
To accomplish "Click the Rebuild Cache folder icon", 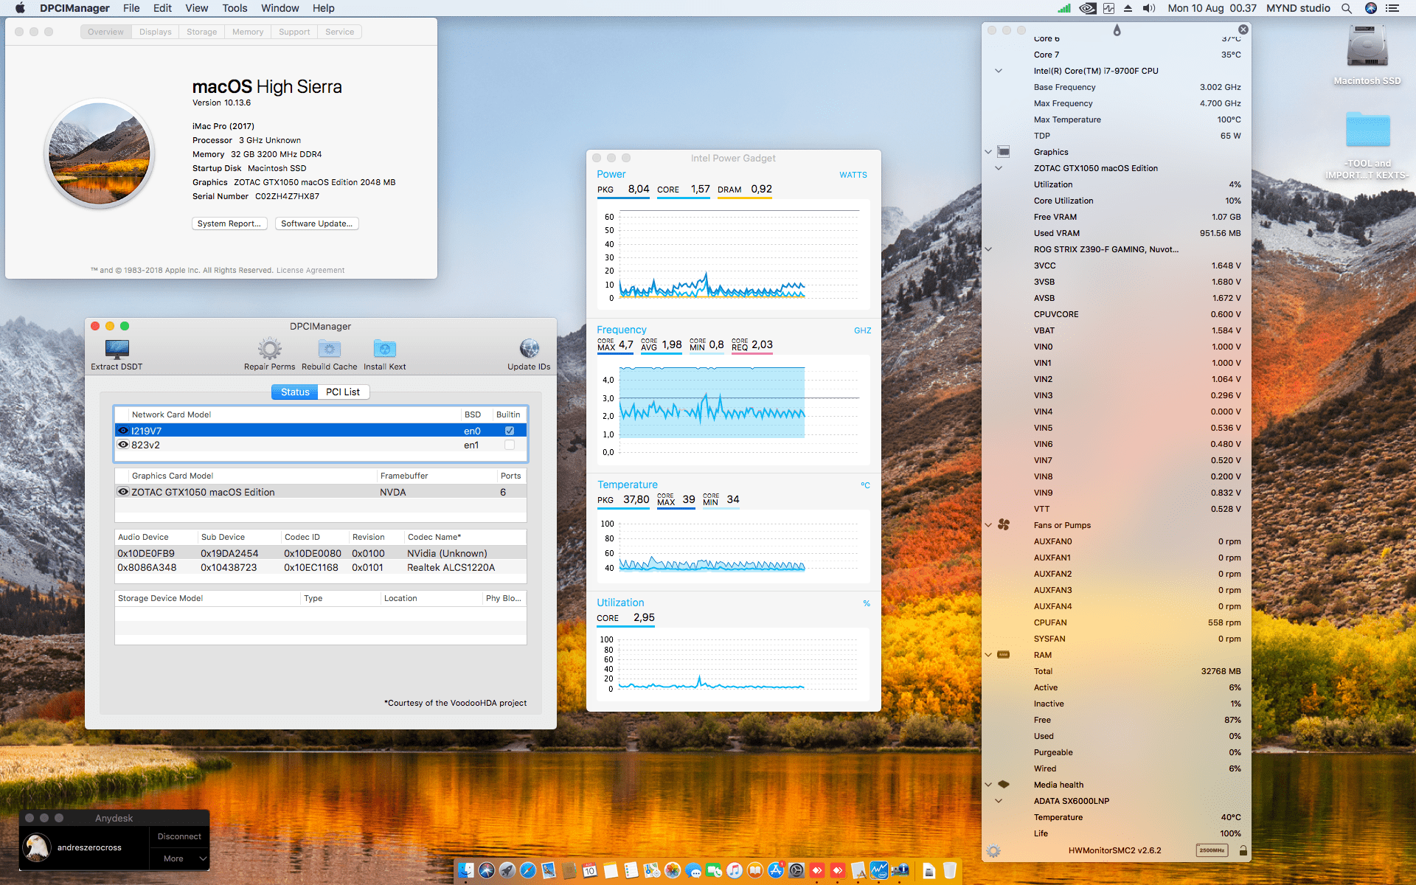I will tap(329, 348).
